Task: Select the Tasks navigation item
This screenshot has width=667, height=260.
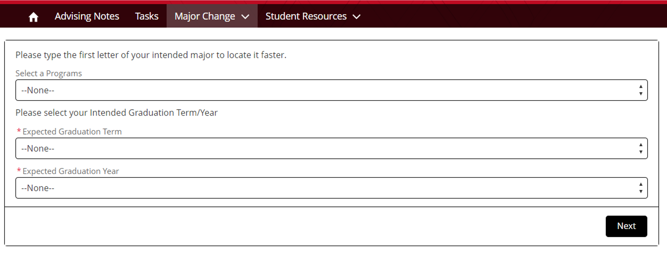Action: tap(146, 16)
